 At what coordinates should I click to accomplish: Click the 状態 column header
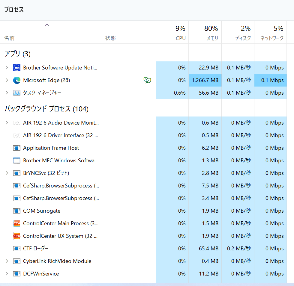point(129,32)
